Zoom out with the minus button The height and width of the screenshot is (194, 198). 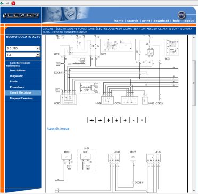(134, 120)
